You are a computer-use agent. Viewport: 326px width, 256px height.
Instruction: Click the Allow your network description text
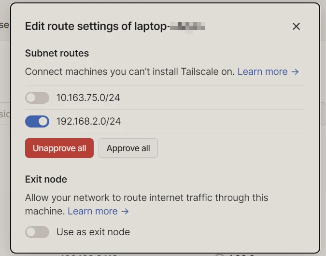tap(146, 198)
